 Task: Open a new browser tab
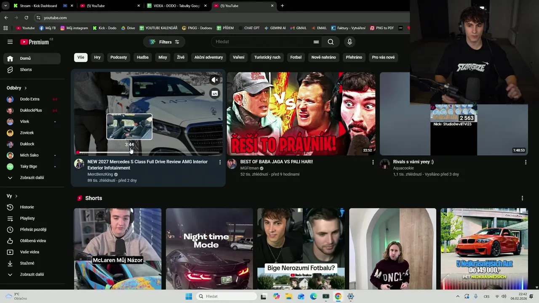click(x=282, y=6)
